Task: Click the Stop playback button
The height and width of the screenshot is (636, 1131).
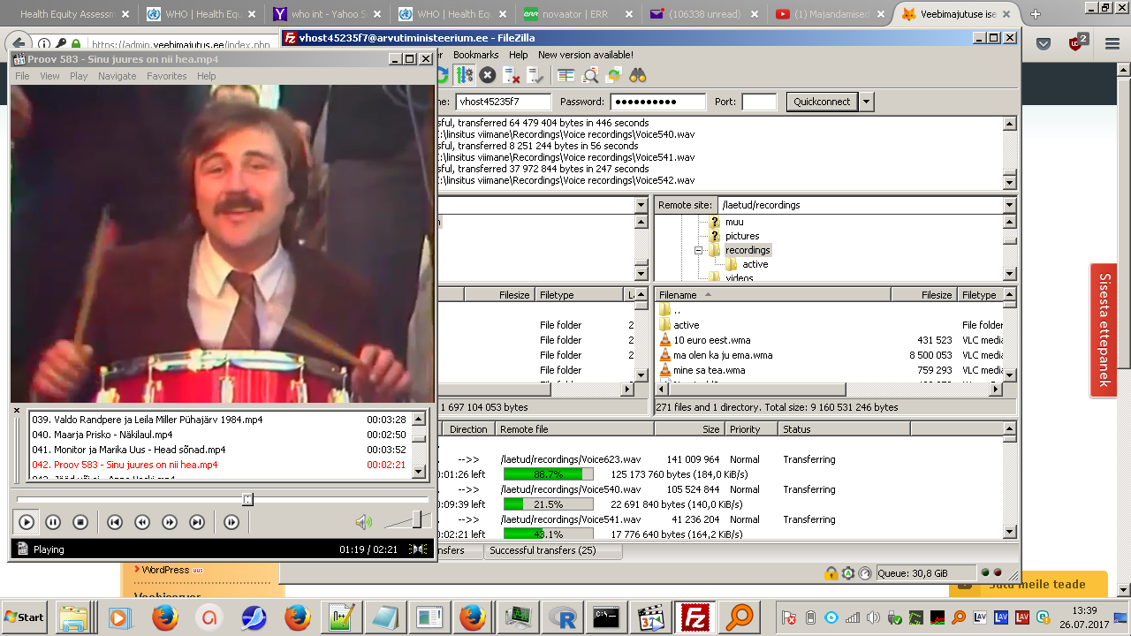Action: [x=80, y=522]
